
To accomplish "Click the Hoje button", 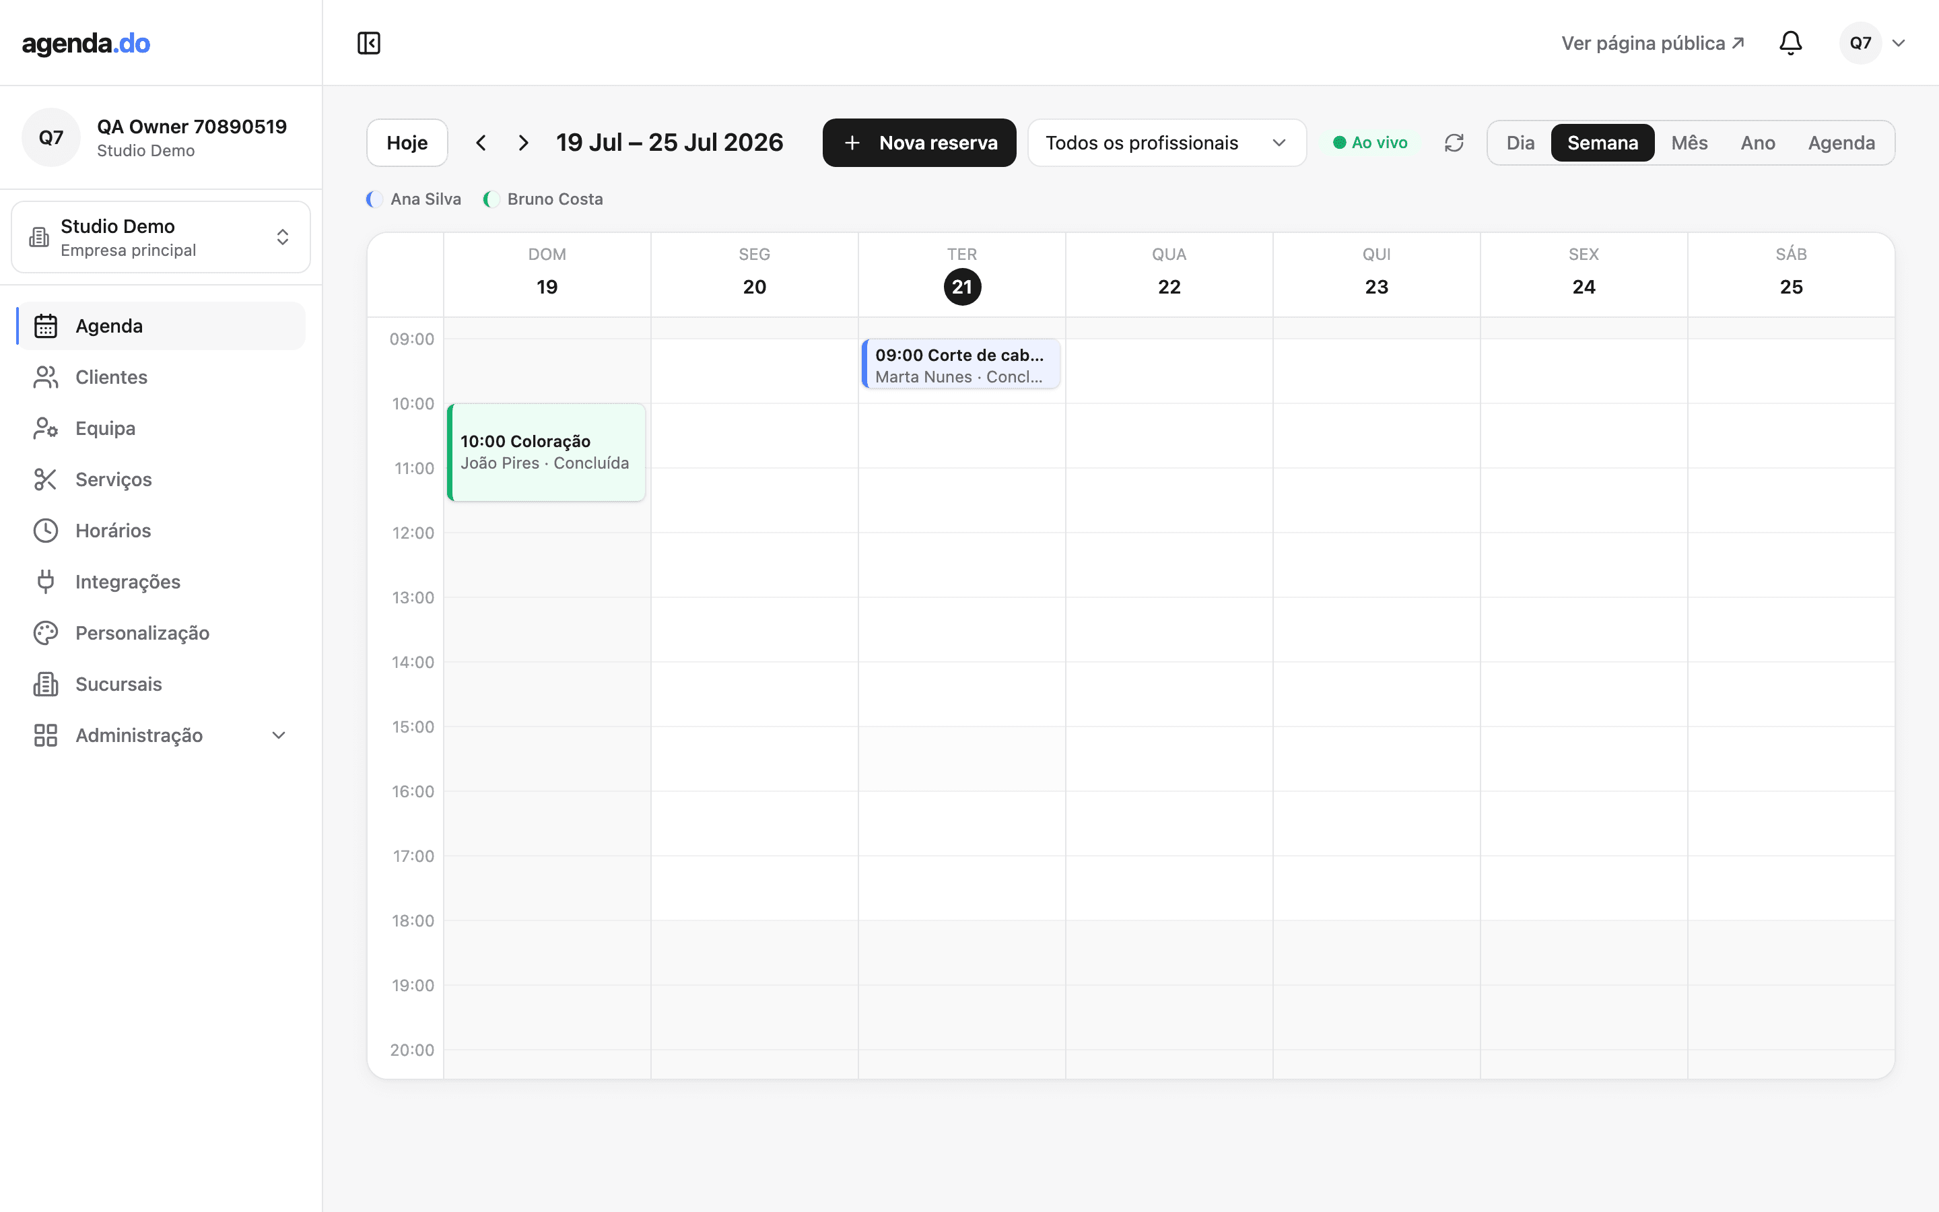I will pyautogui.click(x=407, y=143).
